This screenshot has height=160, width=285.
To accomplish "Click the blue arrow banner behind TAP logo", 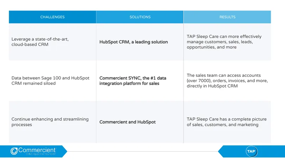I will pos(252,151).
